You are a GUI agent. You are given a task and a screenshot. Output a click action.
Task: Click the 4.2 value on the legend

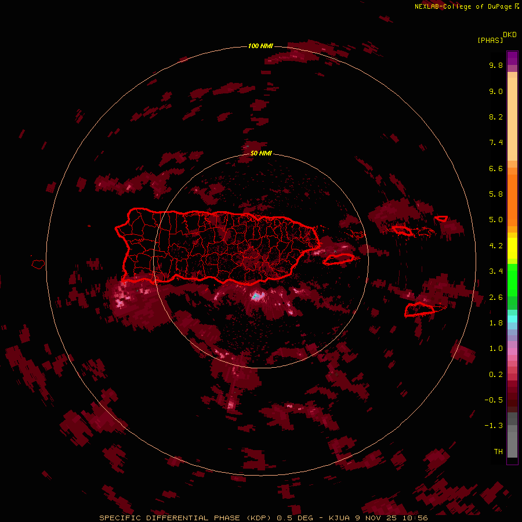pos(496,246)
